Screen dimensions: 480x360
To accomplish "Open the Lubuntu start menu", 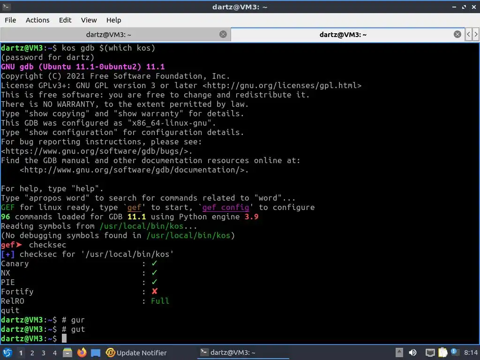I will [x=7, y=352].
